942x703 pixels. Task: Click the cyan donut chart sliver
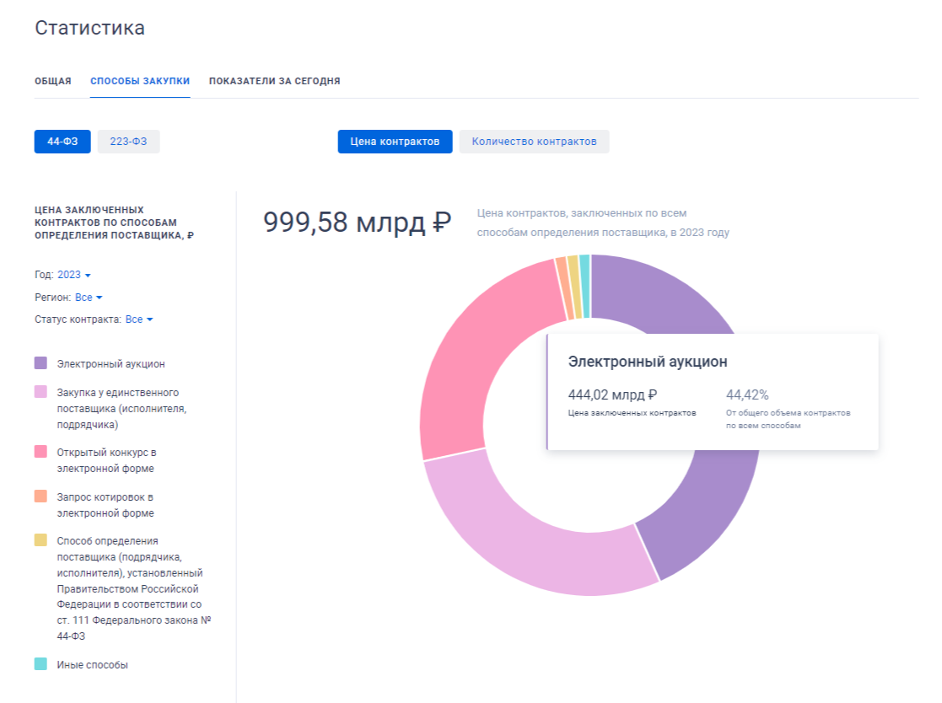pos(586,286)
